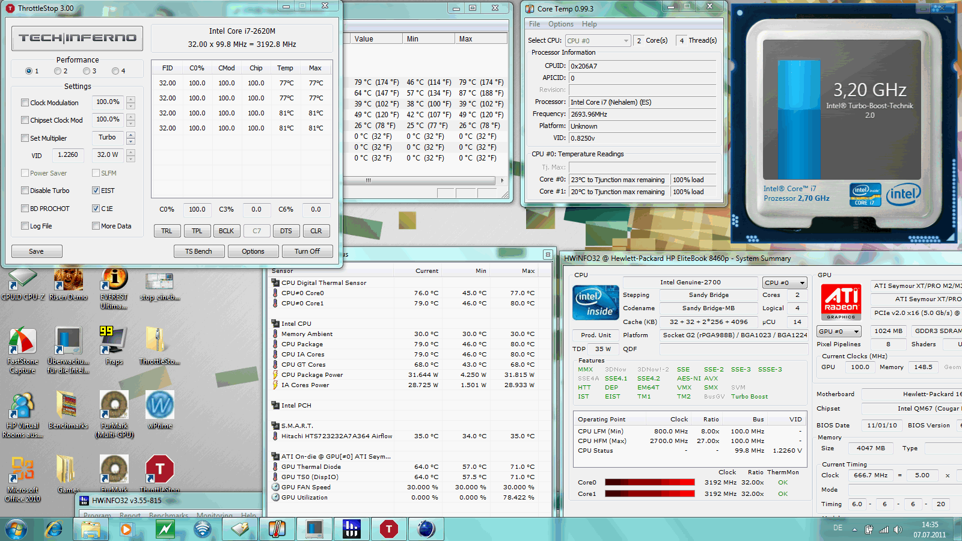Uncheck the EIST checkbox
The height and width of the screenshot is (541, 962).
pos(96,191)
